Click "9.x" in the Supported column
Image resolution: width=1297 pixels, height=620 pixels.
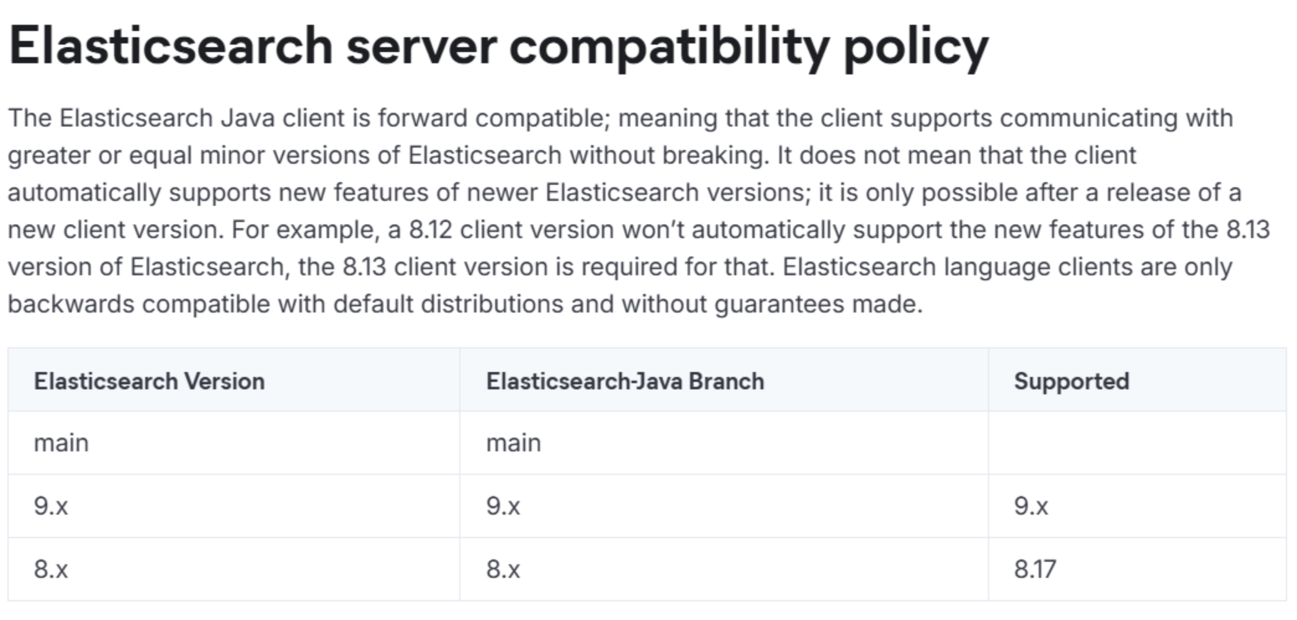point(1031,507)
